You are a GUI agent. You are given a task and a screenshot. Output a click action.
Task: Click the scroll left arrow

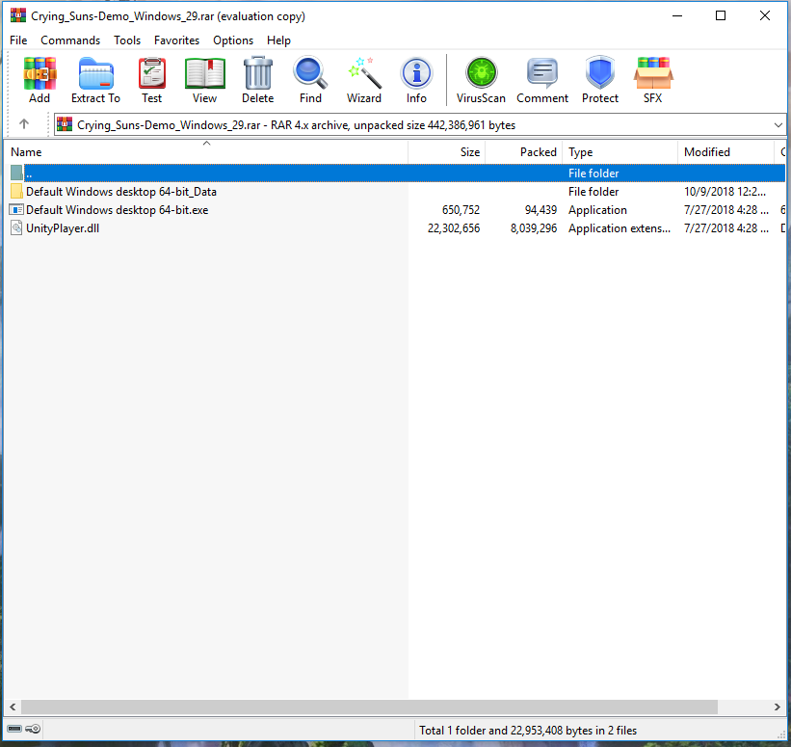coord(13,707)
